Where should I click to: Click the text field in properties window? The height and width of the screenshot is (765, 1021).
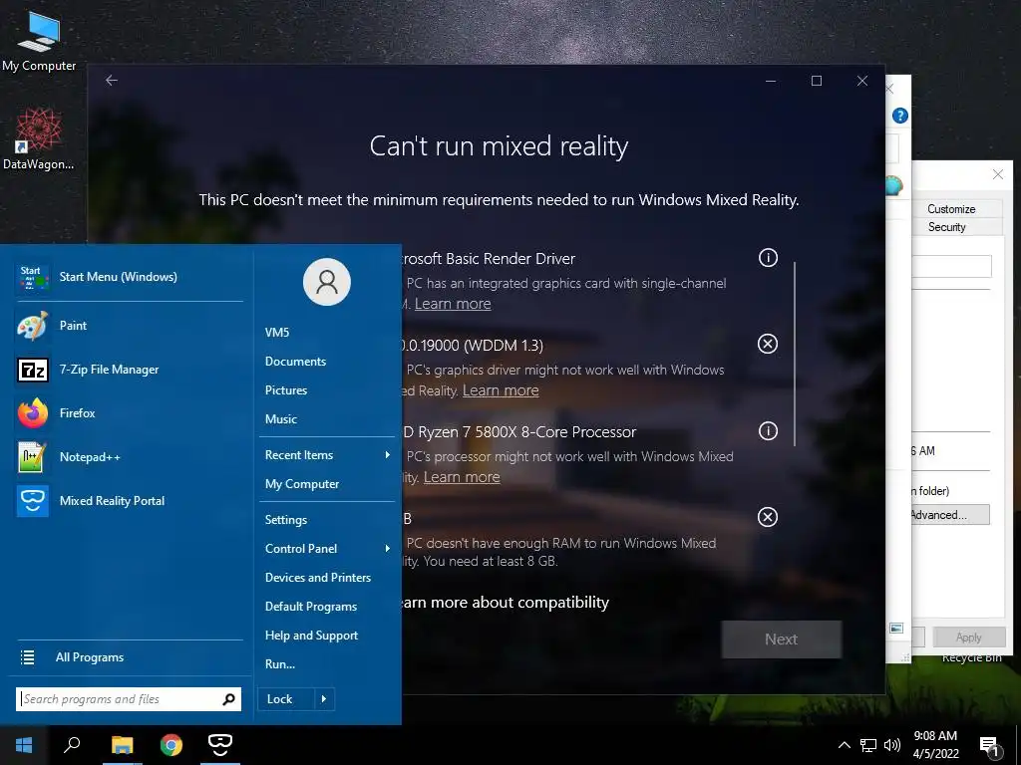pyautogui.click(x=951, y=266)
